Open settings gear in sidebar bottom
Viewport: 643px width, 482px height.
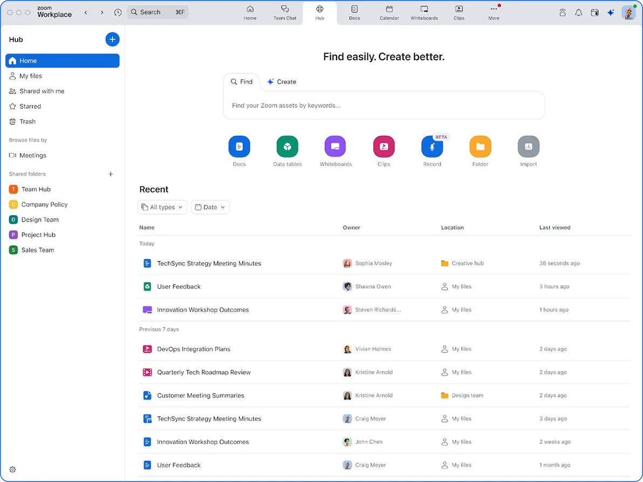(12, 470)
